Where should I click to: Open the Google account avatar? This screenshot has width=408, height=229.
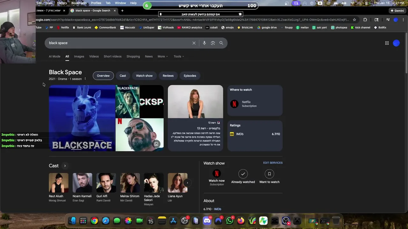[x=396, y=43]
